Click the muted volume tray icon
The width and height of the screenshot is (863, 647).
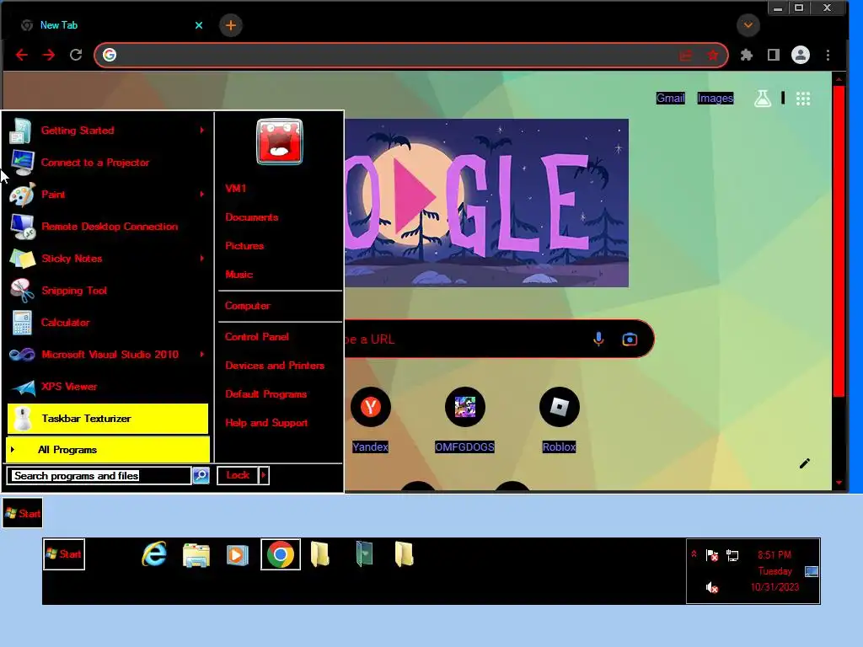click(712, 587)
